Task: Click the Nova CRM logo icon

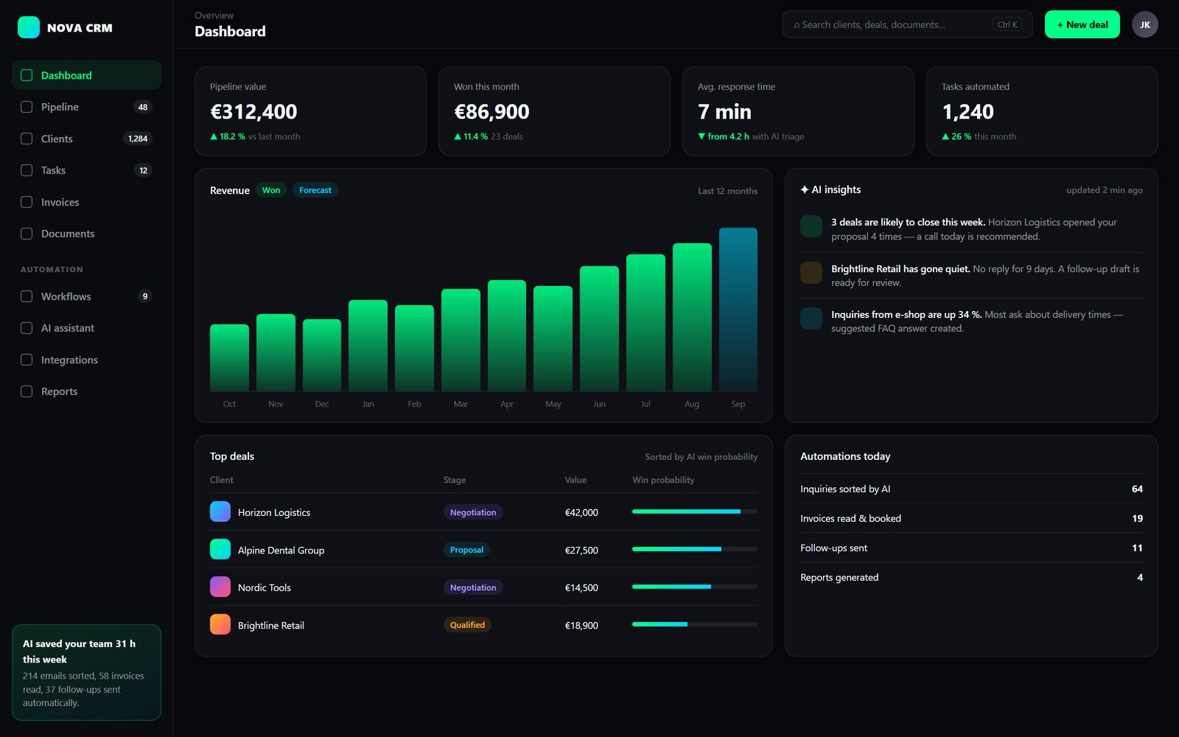Action: (x=29, y=27)
